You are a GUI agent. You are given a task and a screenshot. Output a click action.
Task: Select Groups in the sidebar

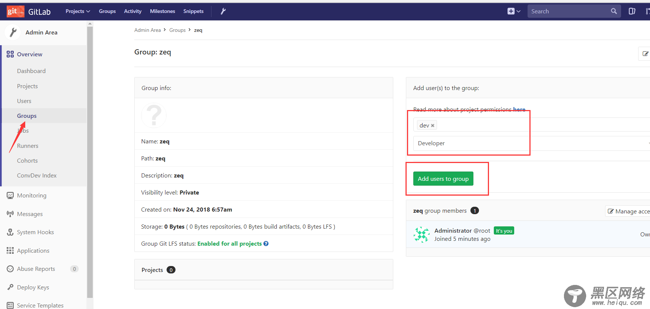pyautogui.click(x=27, y=116)
